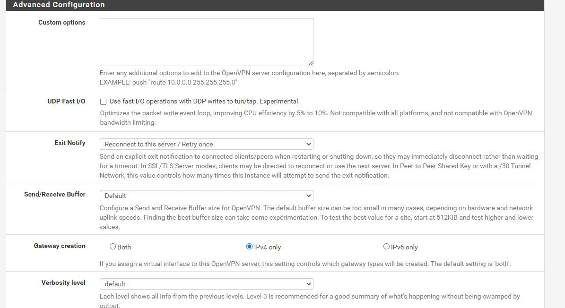This screenshot has height=308, width=565.
Task: Click the Gateway creation field label
Action: pos(60,246)
